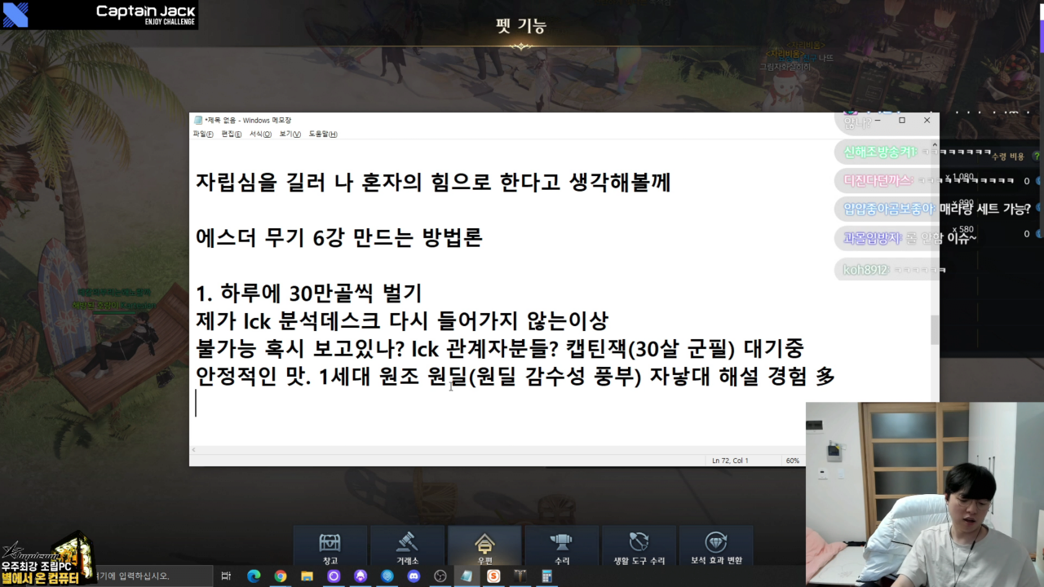
Task: Click the line starting '불가능 혹시 보고있나'
Action: [x=500, y=349]
